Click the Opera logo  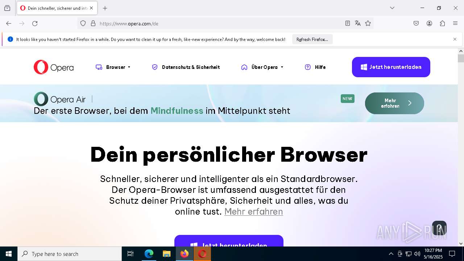(x=54, y=67)
